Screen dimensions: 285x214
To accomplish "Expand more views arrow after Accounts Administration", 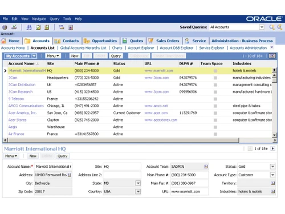I will tap(272, 47).
